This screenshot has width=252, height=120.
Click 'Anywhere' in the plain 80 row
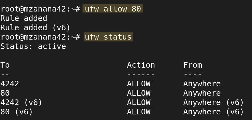pos(202,93)
